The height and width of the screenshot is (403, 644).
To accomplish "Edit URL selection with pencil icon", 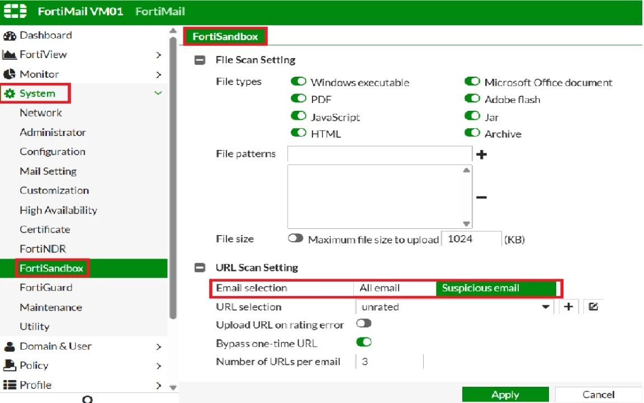I will click(593, 306).
